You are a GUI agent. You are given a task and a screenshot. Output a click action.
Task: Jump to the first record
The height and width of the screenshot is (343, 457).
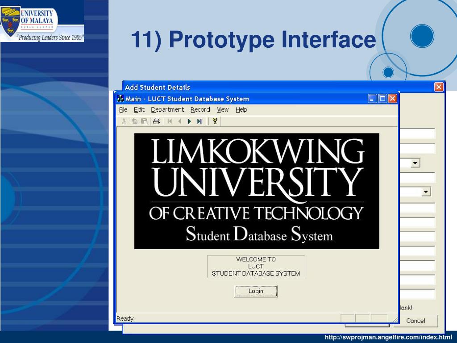coord(170,121)
